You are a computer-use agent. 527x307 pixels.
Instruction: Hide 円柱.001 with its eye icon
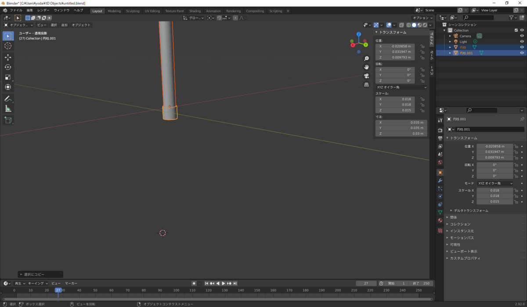point(522,53)
